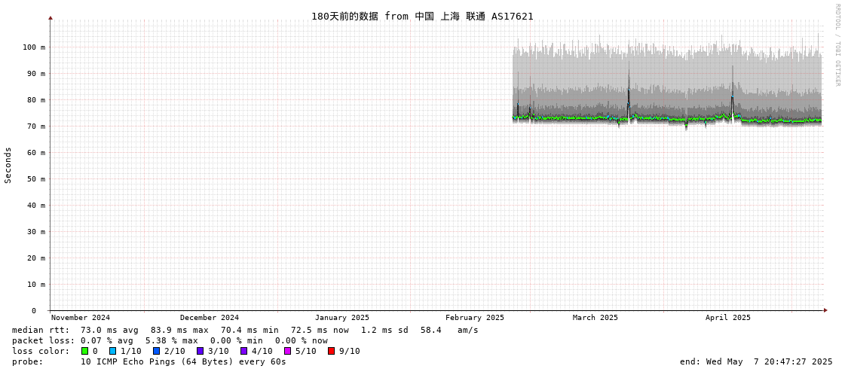Click the blue 2/10 loss swatch

coord(156,351)
